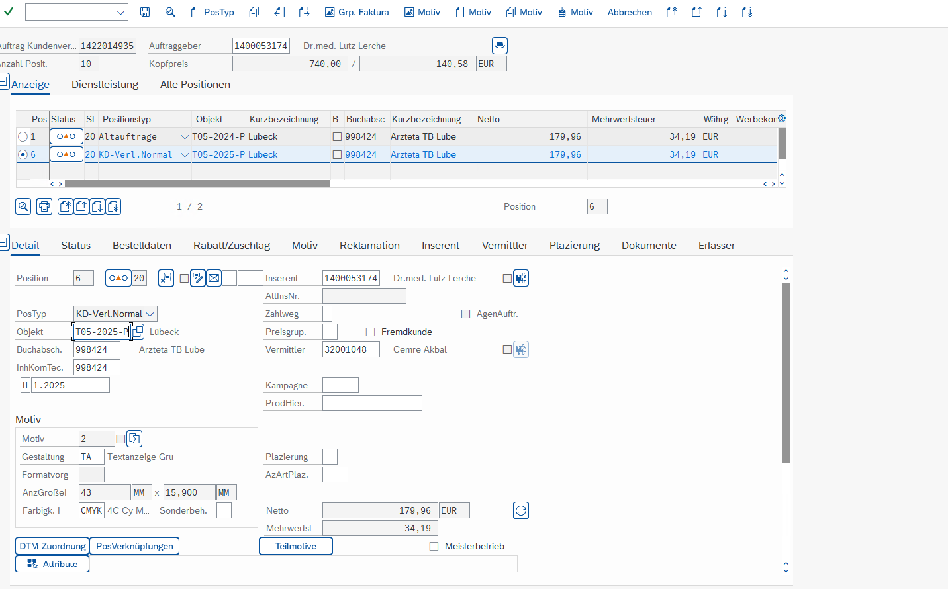Toggle the Fremdkunde checkbox
This screenshot has height=589, width=948.
(x=370, y=332)
